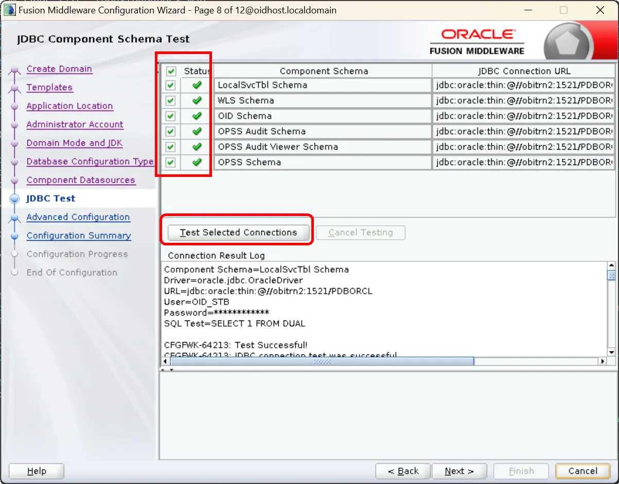The image size is (619, 484).
Task: Open the Templates step
Action: coord(49,87)
